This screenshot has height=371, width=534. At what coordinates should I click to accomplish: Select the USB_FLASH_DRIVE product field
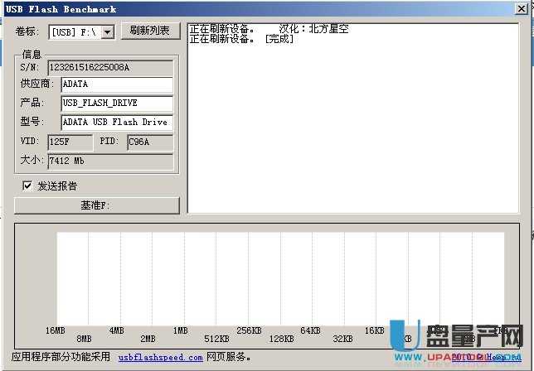click(116, 104)
